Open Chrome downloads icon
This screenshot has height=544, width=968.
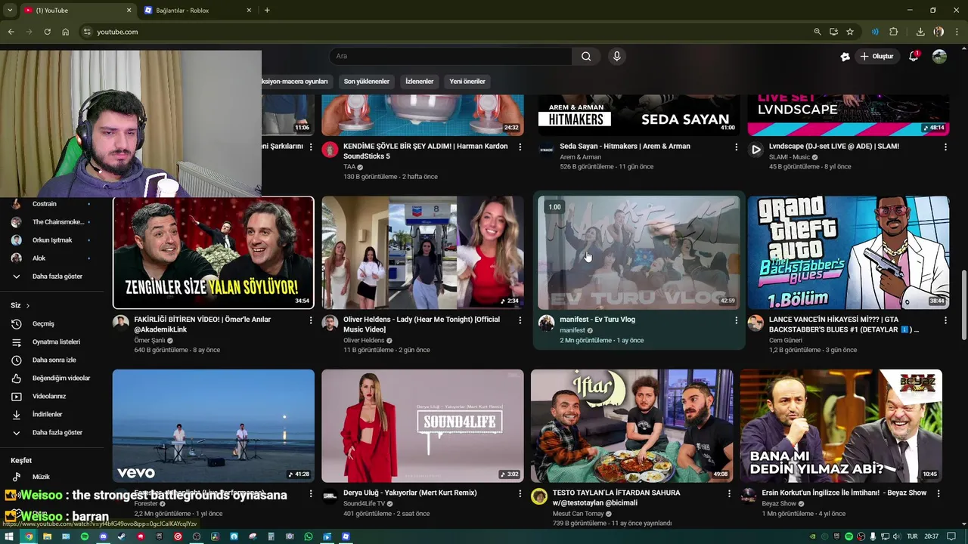[x=920, y=32]
